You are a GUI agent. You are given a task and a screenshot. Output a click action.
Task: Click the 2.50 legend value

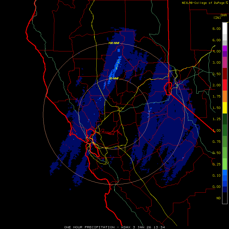(217, 74)
